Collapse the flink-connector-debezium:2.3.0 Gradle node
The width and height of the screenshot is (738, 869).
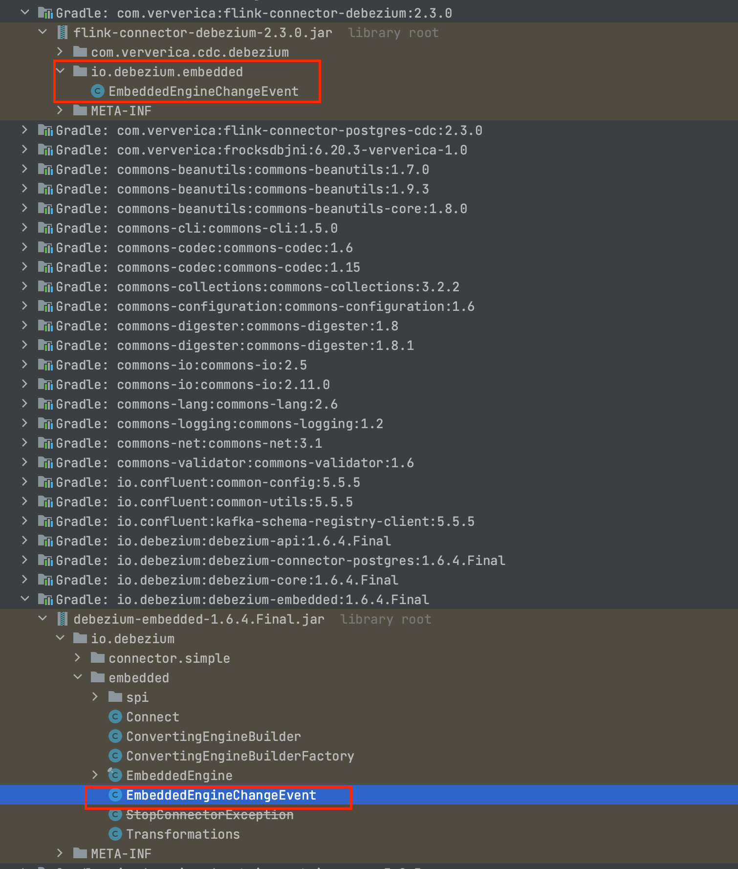25,13
